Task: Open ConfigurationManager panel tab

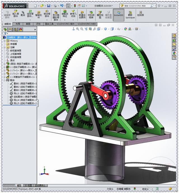Action: (x=15, y=29)
